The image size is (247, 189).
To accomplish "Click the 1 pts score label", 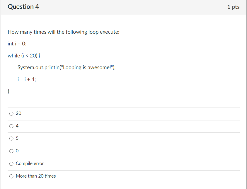I will 233,7.
